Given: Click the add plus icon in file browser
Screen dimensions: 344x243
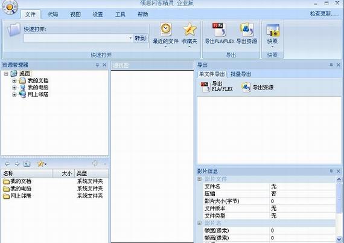Looking at the screenshot, I should click(x=95, y=163).
